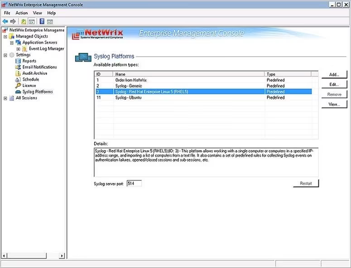Image resolution: width=351 pixels, height=268 pixels.
Task: Click the NetWrix logo in banner
Action: pos(97,34)
